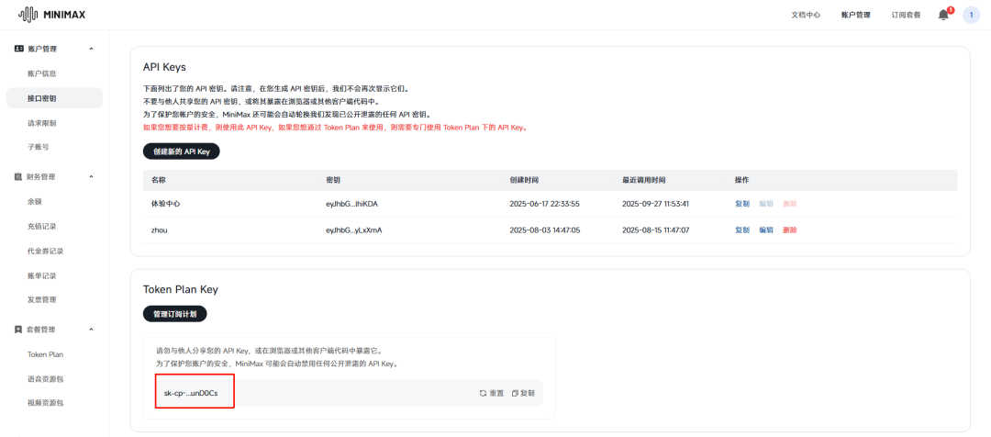Edit the 体验中心 API key

click(766, 204)
